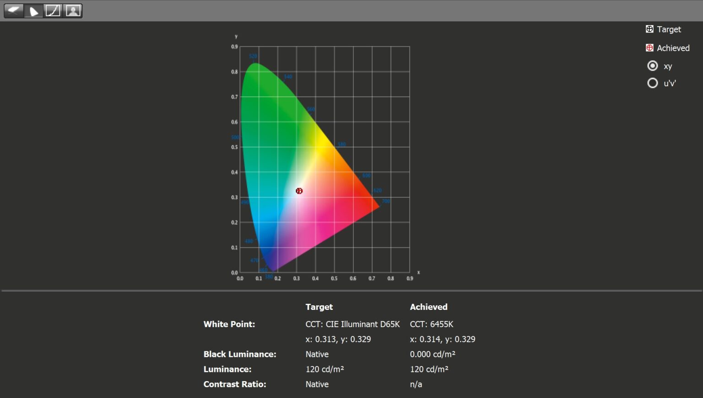Click the Achieved column header
This screenshot has width=703, height=398.
428,307
